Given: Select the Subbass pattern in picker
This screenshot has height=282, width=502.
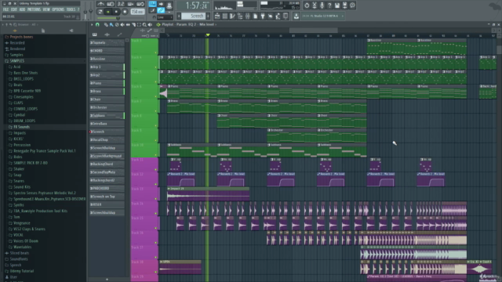Looking at the screenshot, I should [x=107, y=115].
